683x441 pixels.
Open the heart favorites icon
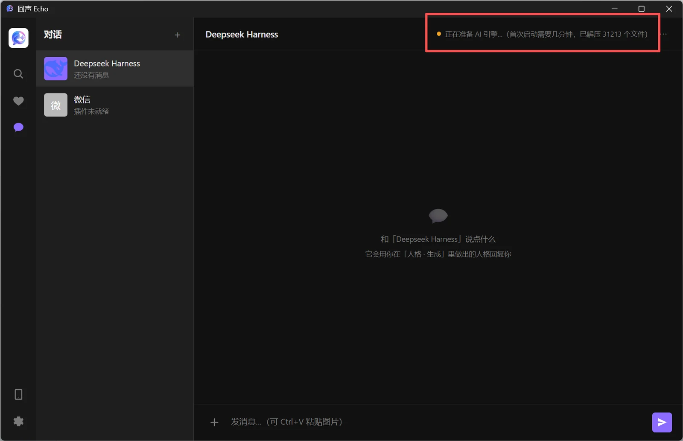(18, 101)
